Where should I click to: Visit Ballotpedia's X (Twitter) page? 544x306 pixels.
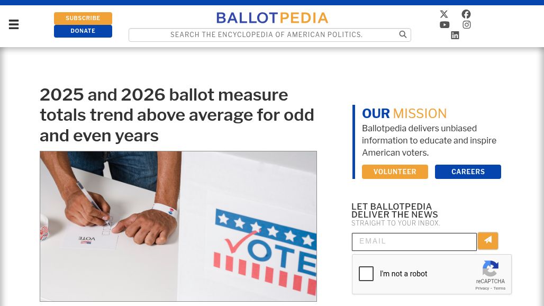(444, 14)
